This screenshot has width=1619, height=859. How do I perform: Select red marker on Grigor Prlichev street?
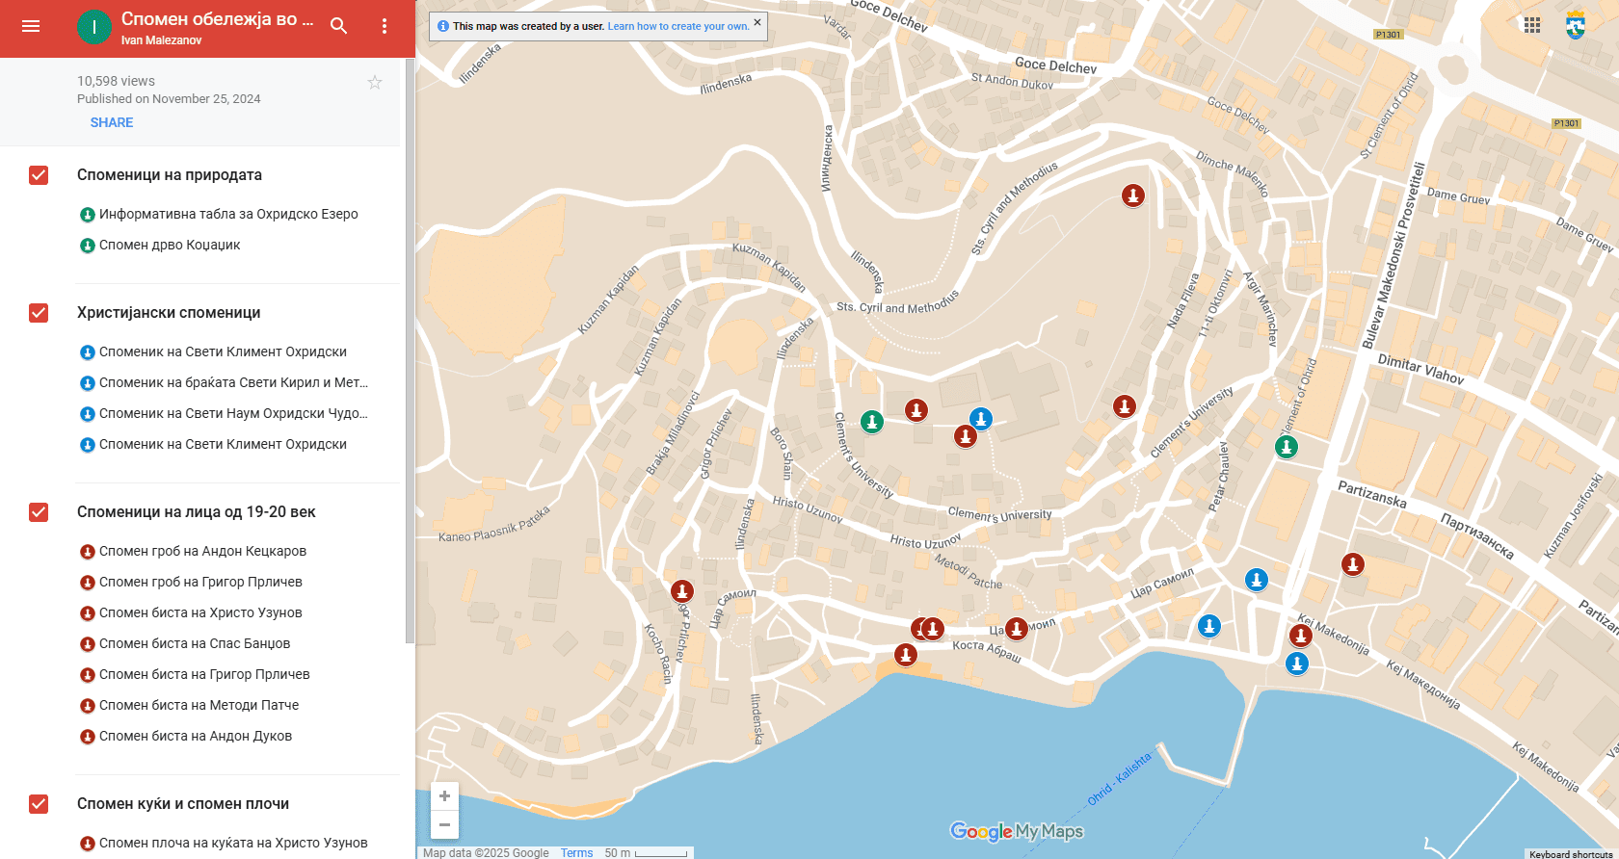[x=682, y=590]
